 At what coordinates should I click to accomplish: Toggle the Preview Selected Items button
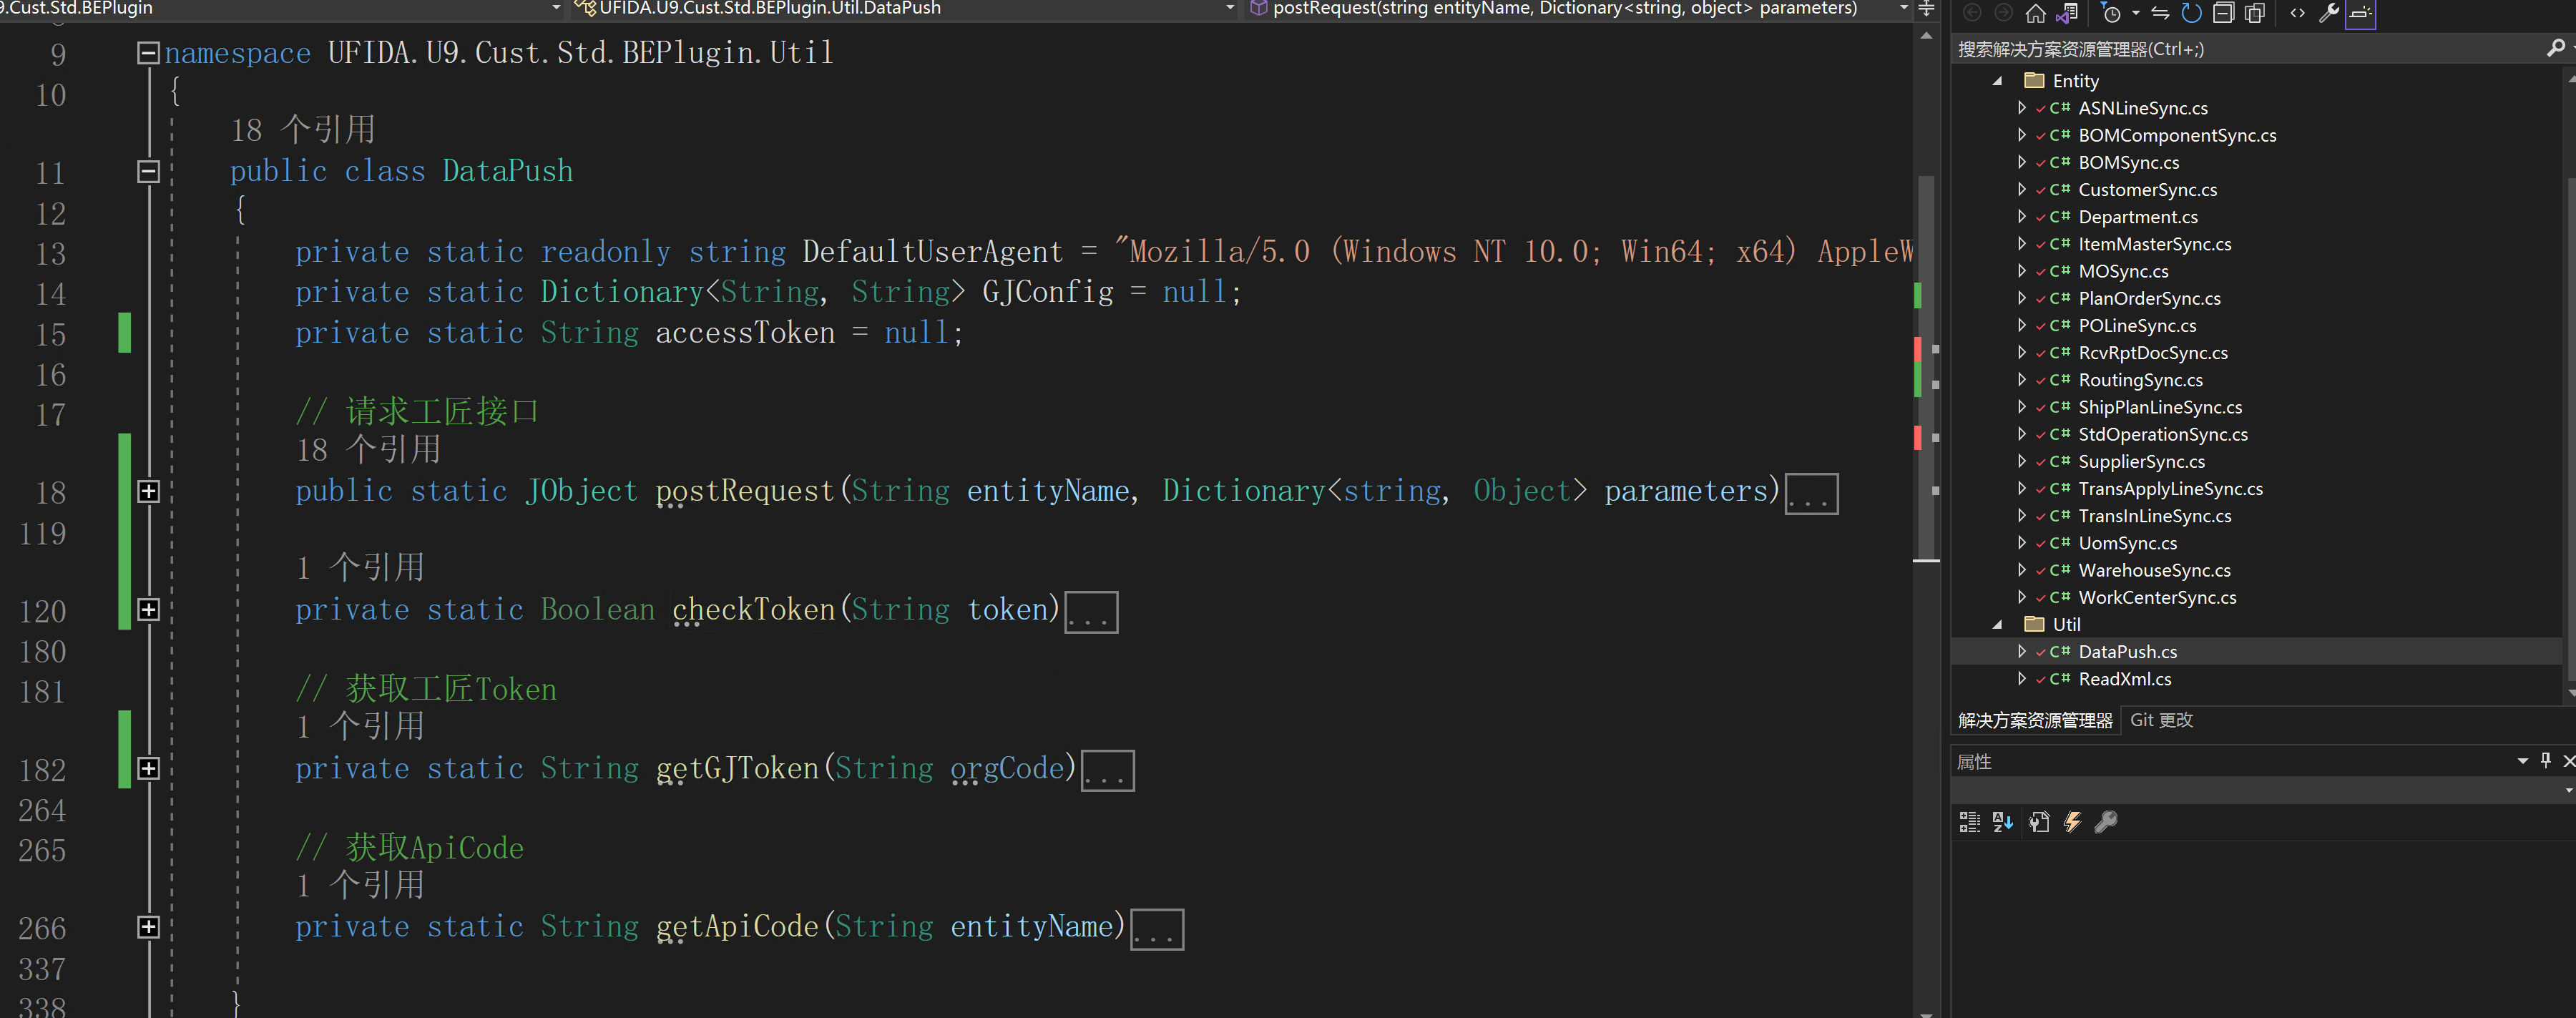click(2360, 13)
